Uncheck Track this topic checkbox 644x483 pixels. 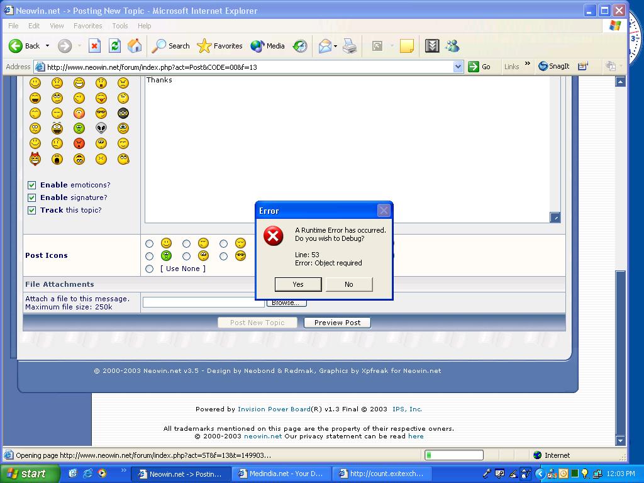click(x=31, y=210)
